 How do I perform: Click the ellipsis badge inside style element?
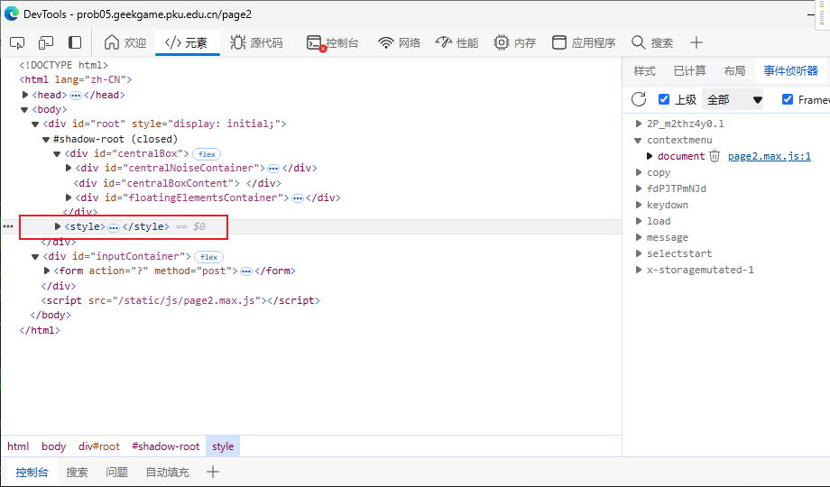pos(114,227)
